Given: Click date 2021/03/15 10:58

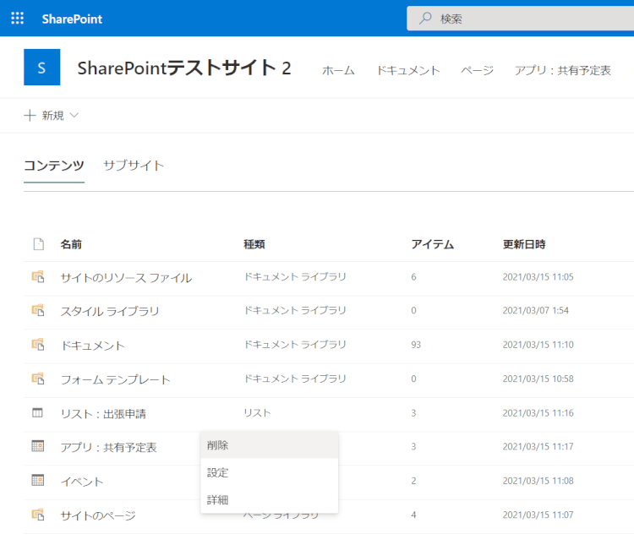Looking at the screenshot, I should pyautogui.click(x=538, y=379).
